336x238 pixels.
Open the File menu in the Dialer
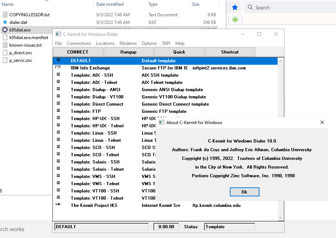pos(58,43)
